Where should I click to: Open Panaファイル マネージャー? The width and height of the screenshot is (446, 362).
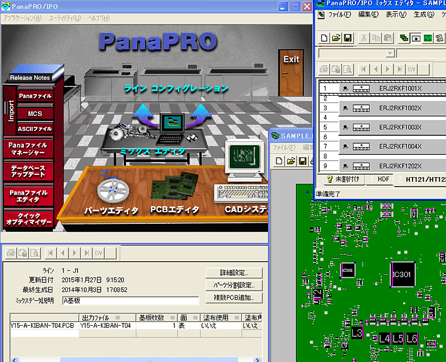pyautogui.click(x=28, y=149)
